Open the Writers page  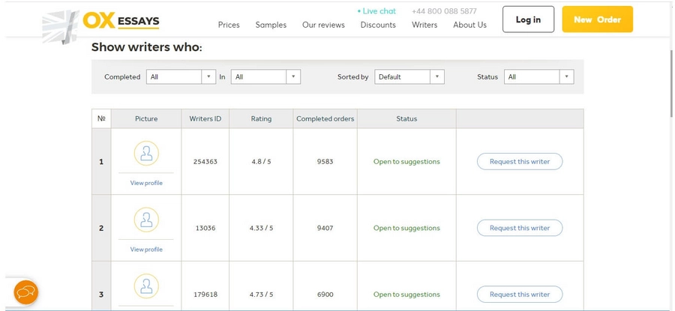pyautogui.click(x=424, y=25)
